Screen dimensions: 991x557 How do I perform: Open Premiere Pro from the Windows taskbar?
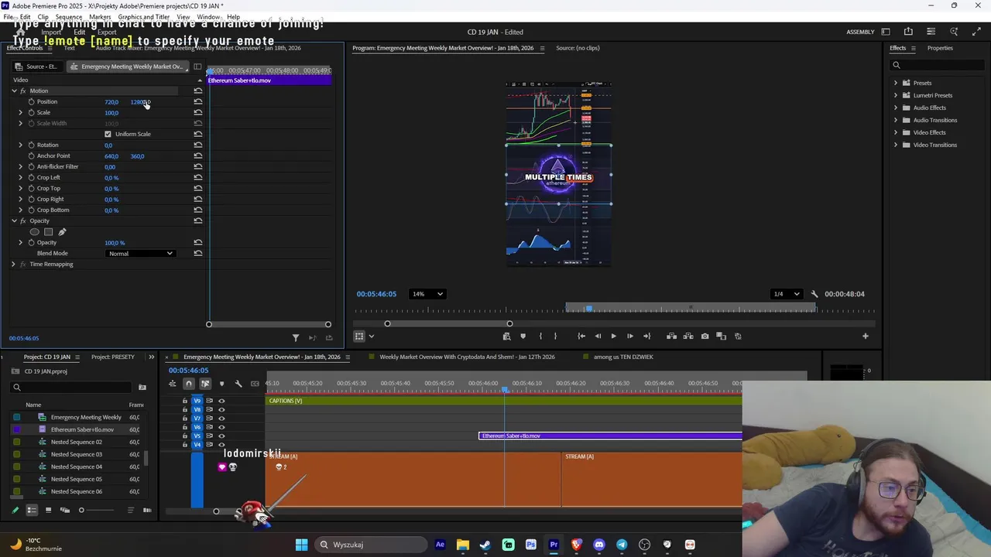[x=554, y=545]
